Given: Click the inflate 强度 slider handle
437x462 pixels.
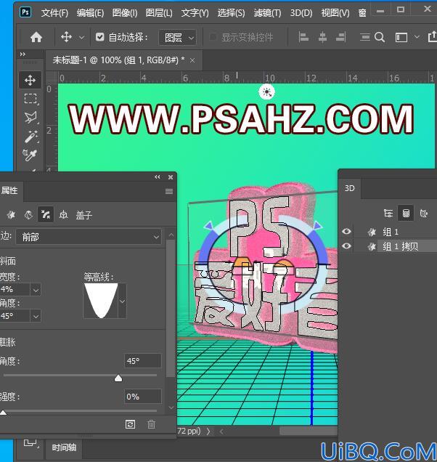Looking at the screenshot, I should pos(3,413).
